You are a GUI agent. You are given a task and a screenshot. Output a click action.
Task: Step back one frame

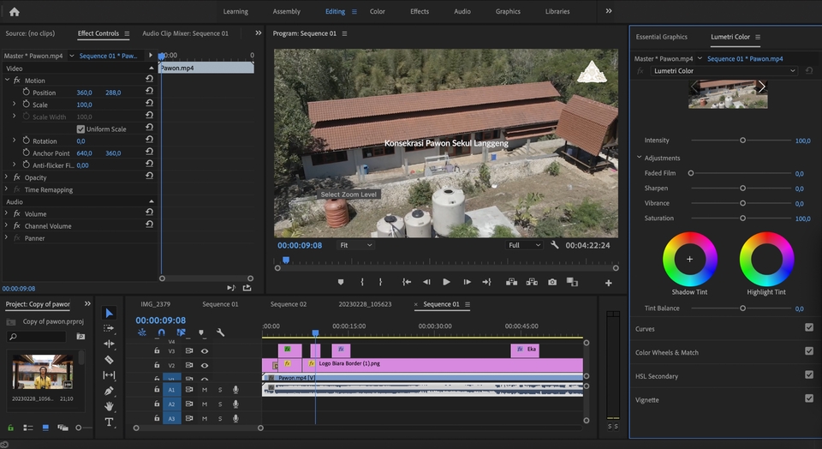pyautogui.click(x=426, y=282)
